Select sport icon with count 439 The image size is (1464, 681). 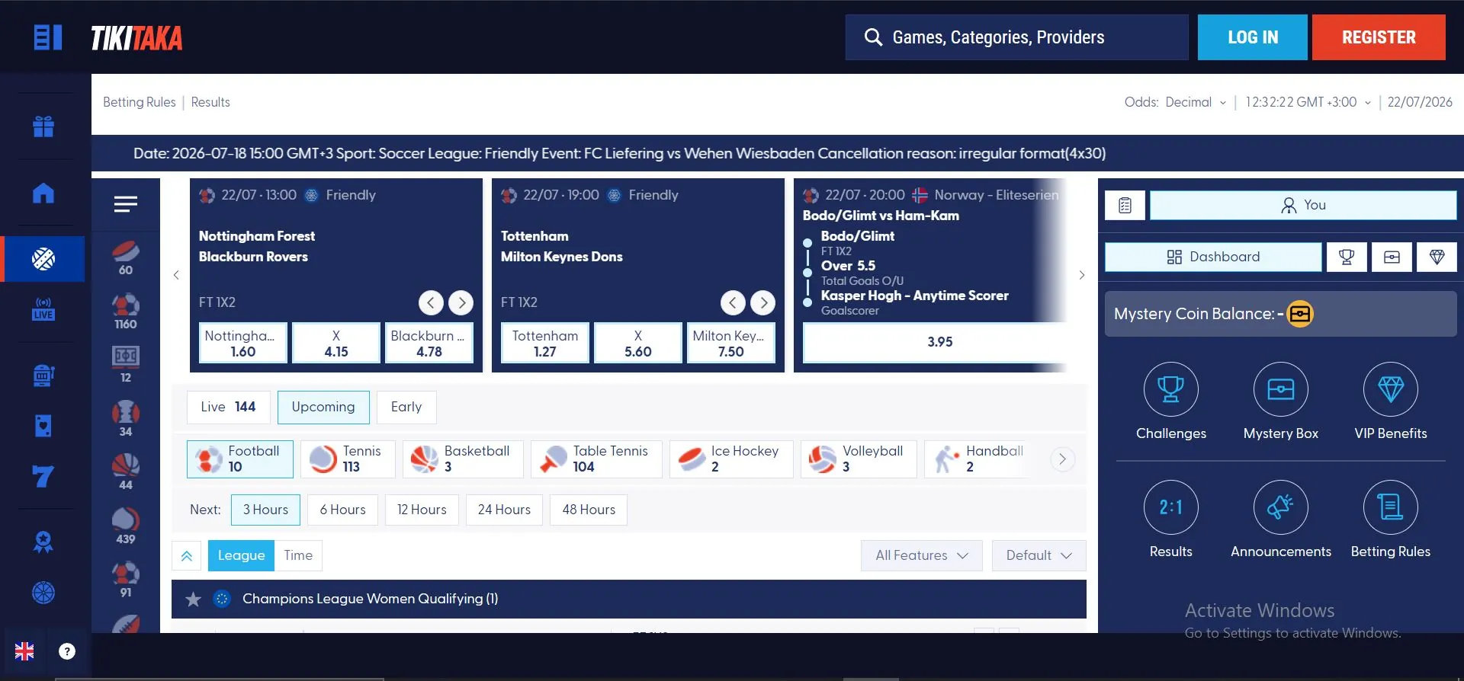coord(126,526)
